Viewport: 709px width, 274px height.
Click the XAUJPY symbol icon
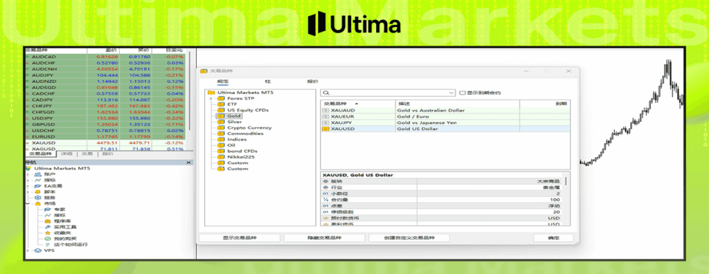[325, 122]
